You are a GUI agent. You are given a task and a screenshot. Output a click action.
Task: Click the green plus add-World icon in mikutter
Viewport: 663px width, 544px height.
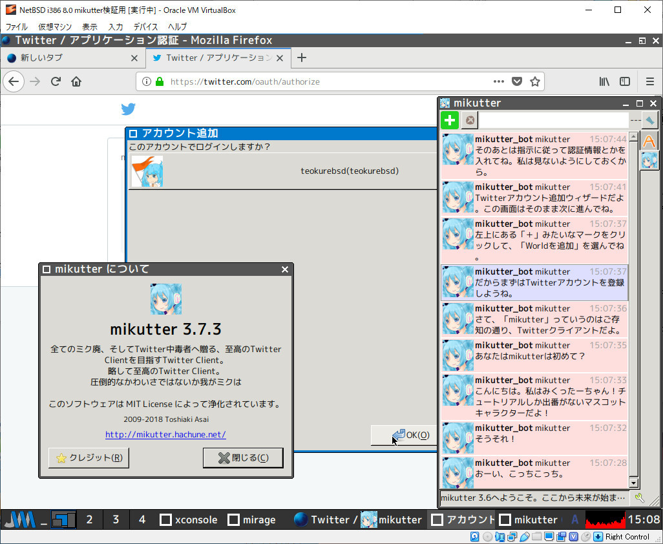(x=450, y=120)
